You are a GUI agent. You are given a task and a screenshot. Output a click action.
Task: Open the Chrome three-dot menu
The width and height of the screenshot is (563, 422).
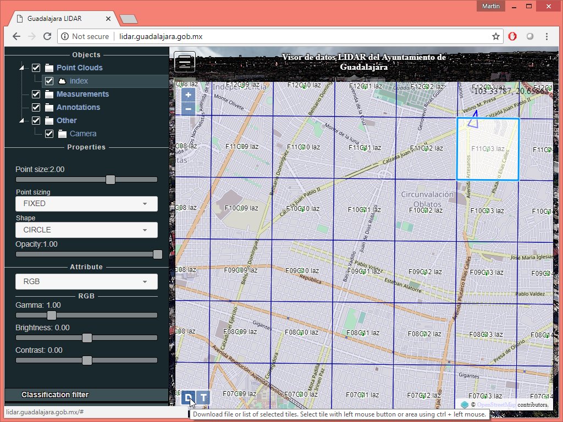click(547, 36)
